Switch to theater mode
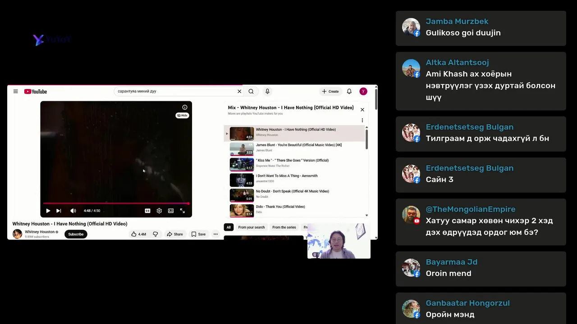 point(171,211)
